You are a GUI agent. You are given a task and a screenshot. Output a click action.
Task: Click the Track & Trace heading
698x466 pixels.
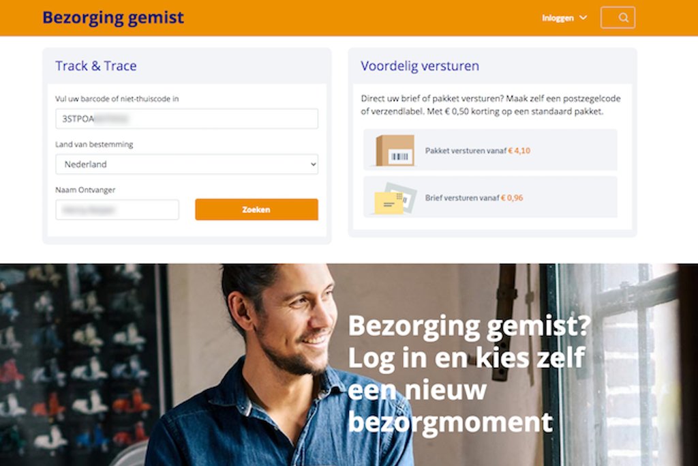tap(95, 66)
